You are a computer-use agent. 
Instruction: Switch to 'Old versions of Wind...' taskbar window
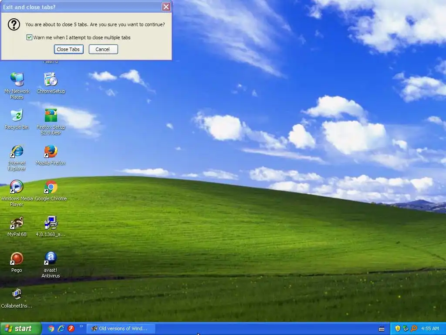click(121, 328)
